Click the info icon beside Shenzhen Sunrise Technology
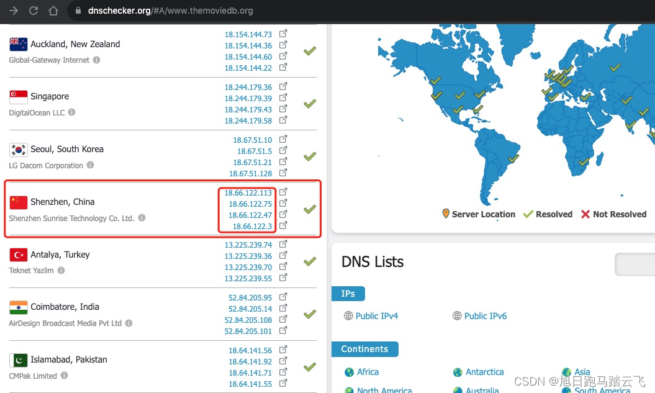The height and width of the screenshot is (393, 655). [142, 218]
